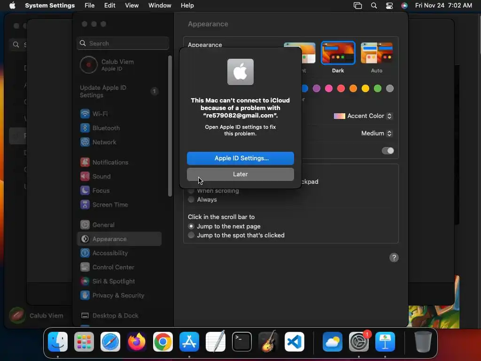Launch Google Chrome from the Dock
The height and width of the screenshot is (361, 481).
click(x=163, y=342)
